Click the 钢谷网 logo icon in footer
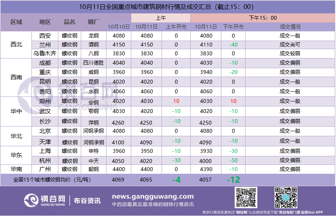This screenshot has height=221, width=336. [31, 200]
